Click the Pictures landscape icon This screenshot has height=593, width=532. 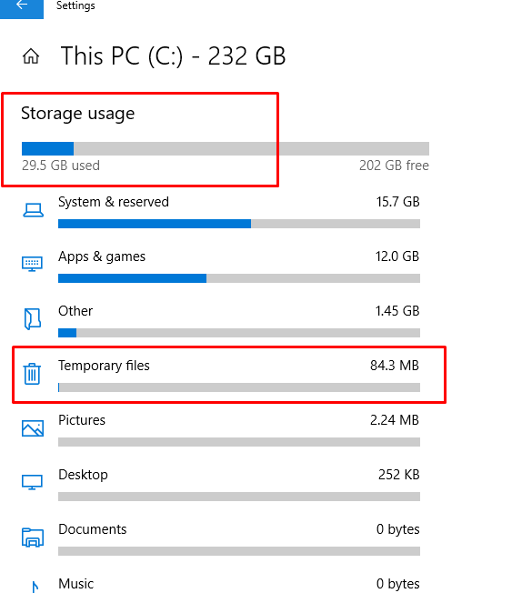pyautogui.click(x=33, y=428)
